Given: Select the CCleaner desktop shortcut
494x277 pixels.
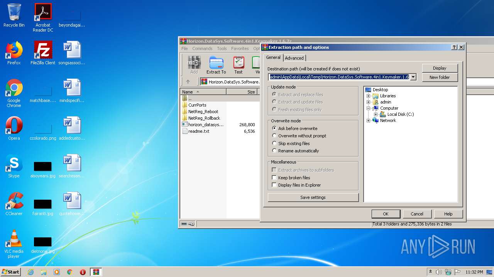Looking at the screenshot, I should tap(14, 204).
